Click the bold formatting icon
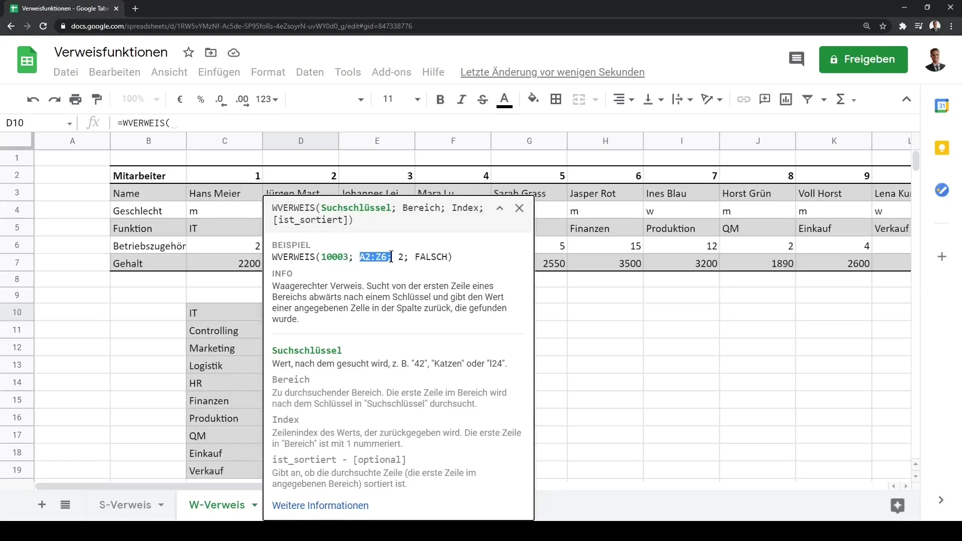Image resolution: width=962 pixels, height=541 pixels. point(441,99)
